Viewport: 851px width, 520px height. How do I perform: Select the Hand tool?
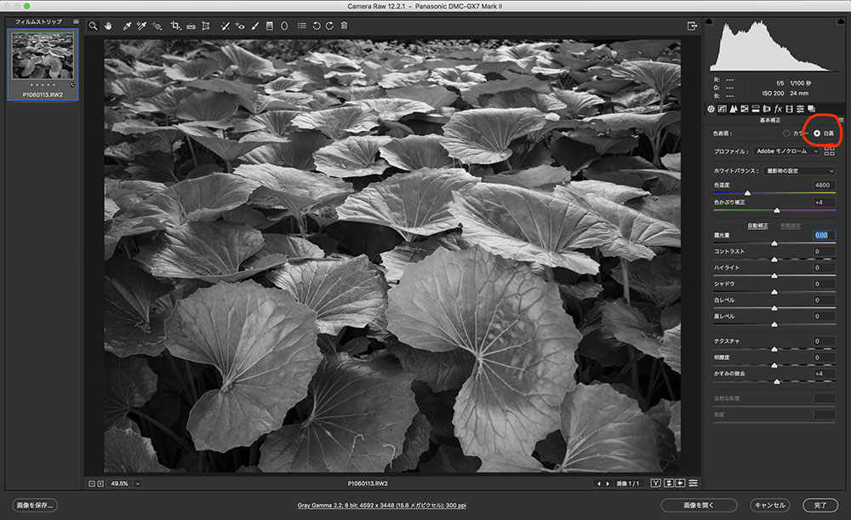108,26
